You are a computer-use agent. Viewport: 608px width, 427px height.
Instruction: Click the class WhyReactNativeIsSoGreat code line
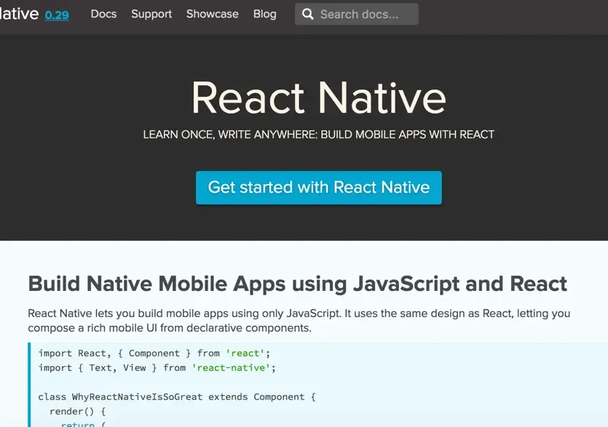(x=177, y=396)
